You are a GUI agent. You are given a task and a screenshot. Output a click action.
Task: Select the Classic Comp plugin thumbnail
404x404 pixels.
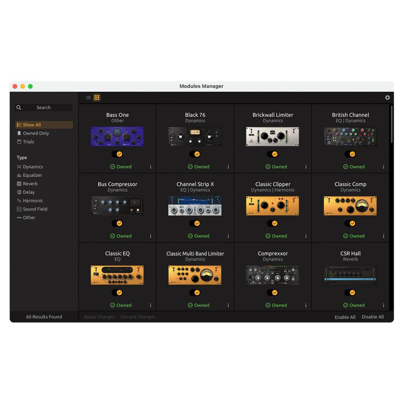tap(350, 206)
